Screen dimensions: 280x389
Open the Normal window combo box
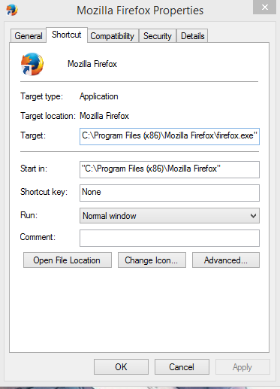click(x=170, y=216)
